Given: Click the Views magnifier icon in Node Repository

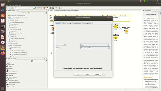Looking at the screenshot, I should (x=8, y=66).
